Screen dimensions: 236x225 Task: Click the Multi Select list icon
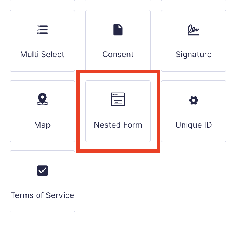pos(42,30)
